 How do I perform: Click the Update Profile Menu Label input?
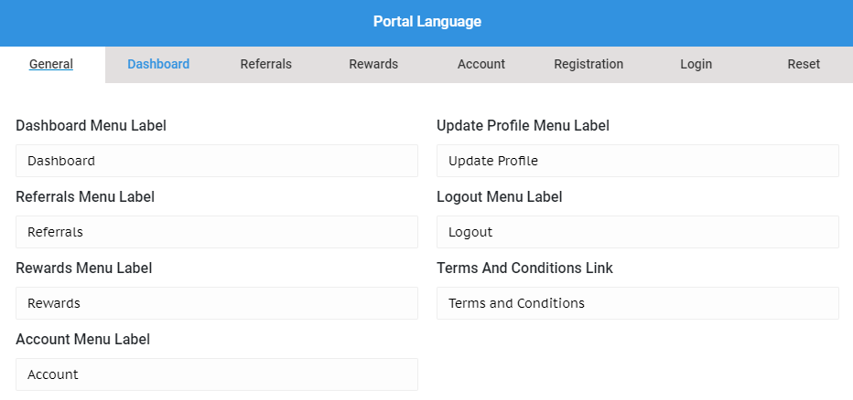coord(638,161)
